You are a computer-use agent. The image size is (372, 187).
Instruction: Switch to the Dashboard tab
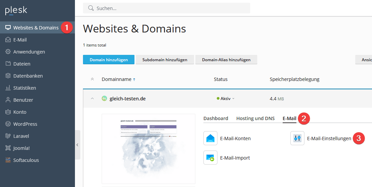coord(216,118)
